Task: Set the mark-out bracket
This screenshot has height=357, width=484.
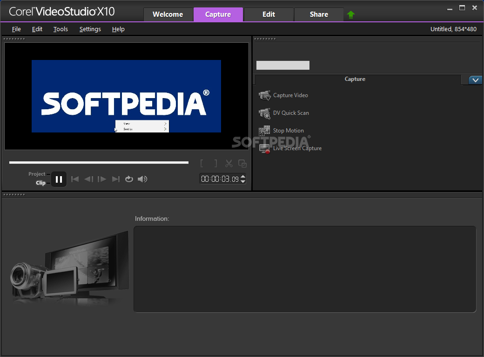Action: 215,164
